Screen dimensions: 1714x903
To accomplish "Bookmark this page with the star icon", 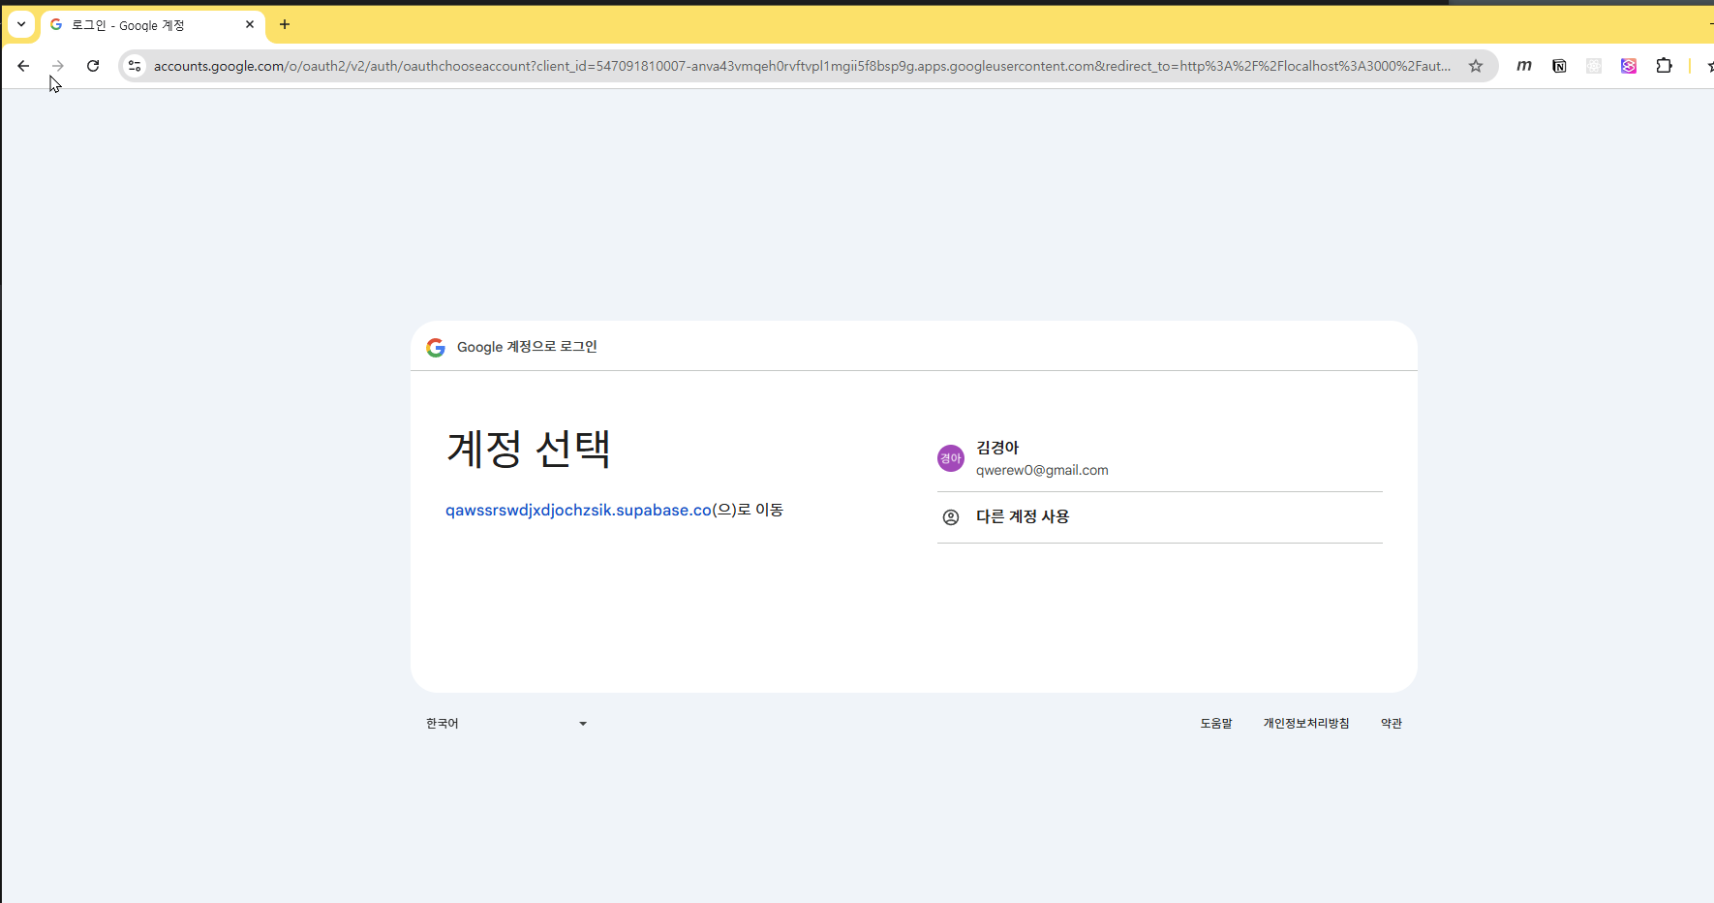I will coord(1475,66).
